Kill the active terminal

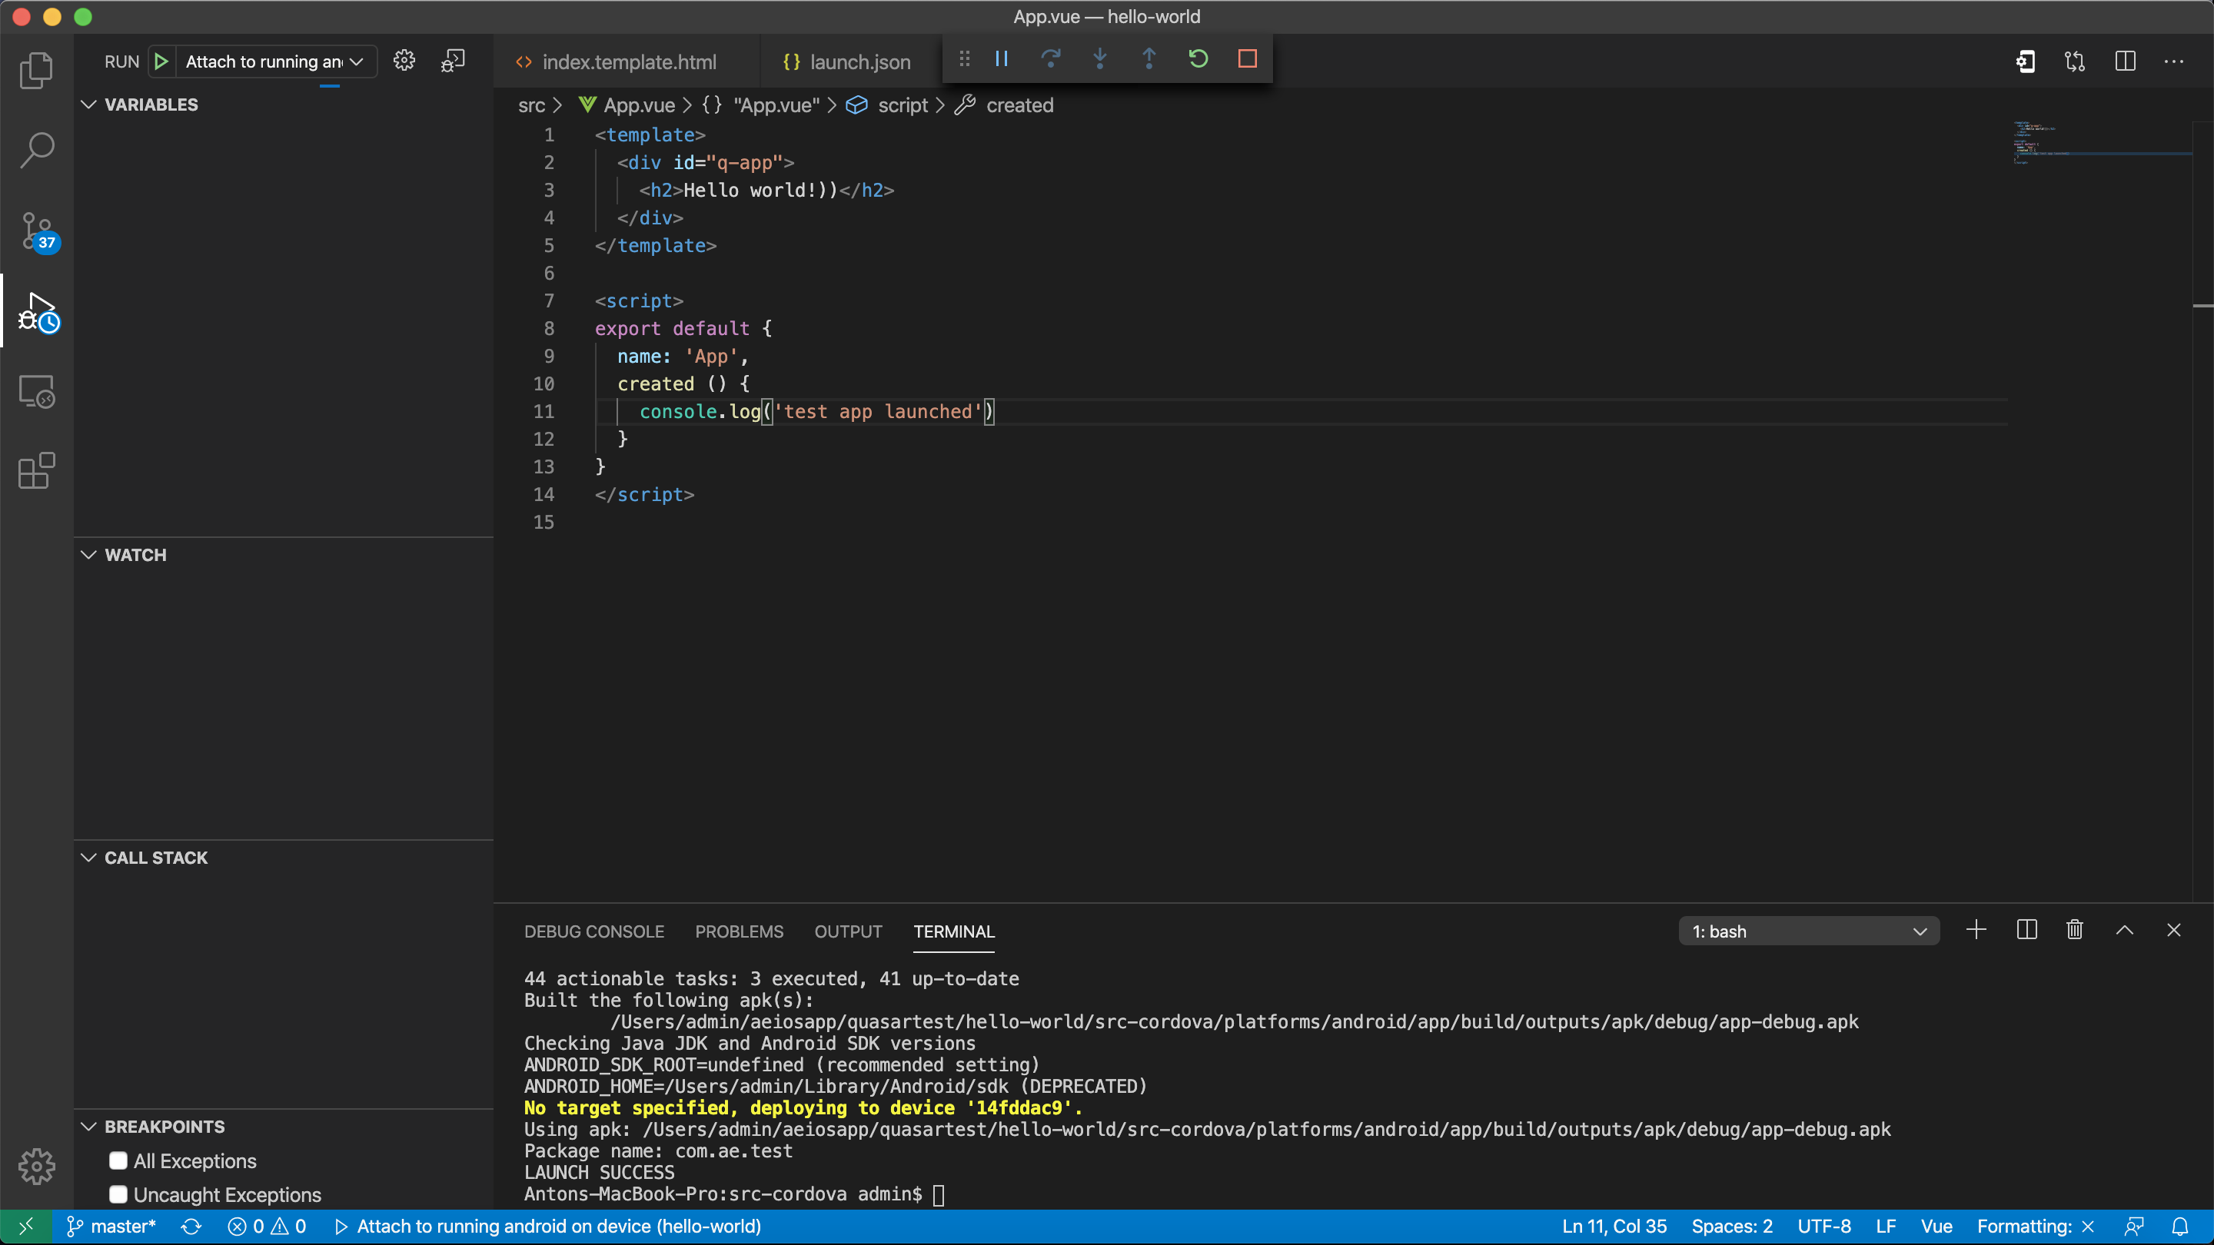click(2074, 930)
